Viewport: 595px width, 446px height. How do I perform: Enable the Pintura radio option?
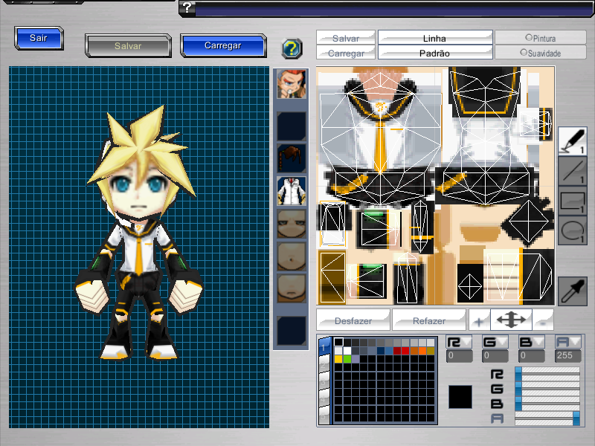[541, 38]
